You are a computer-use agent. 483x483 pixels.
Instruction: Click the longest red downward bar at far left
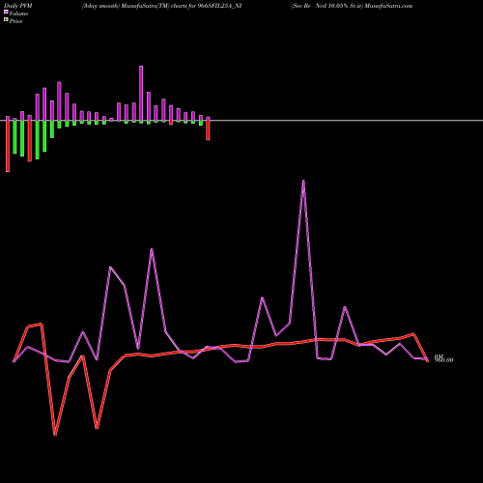(x=8, y=146)
